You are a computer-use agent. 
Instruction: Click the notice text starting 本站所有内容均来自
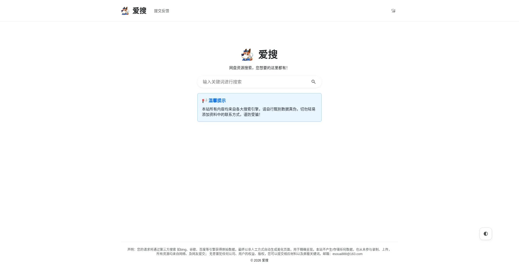[259, 112]
